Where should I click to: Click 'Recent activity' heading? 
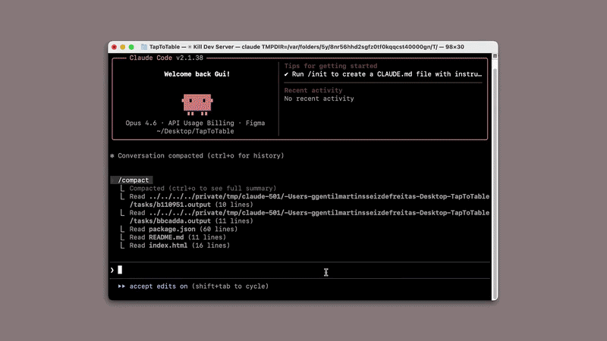[313, 90]
